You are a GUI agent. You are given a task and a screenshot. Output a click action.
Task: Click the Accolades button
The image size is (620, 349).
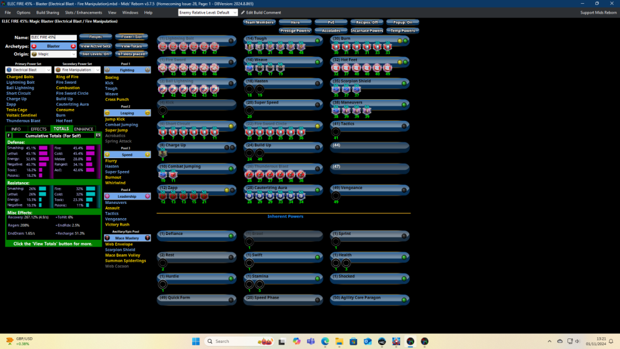click(x=331, y=30)
